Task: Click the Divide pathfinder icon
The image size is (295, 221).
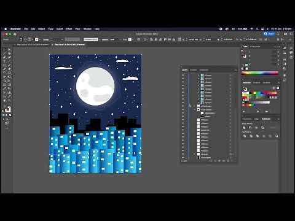Action: (x=245, y=136)
